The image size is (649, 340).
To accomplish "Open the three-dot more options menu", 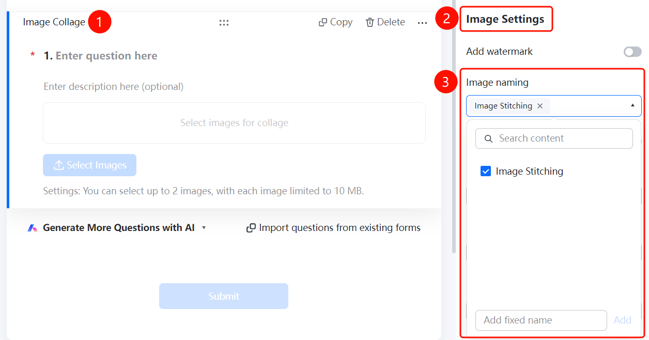I will pyautogui.click(x=422, y=23).
